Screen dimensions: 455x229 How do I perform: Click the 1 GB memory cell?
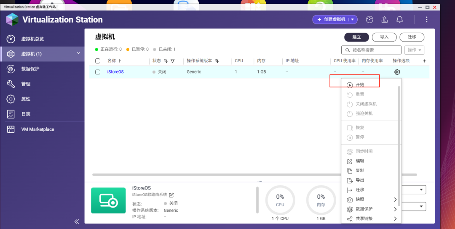click(x=262, y=72)
